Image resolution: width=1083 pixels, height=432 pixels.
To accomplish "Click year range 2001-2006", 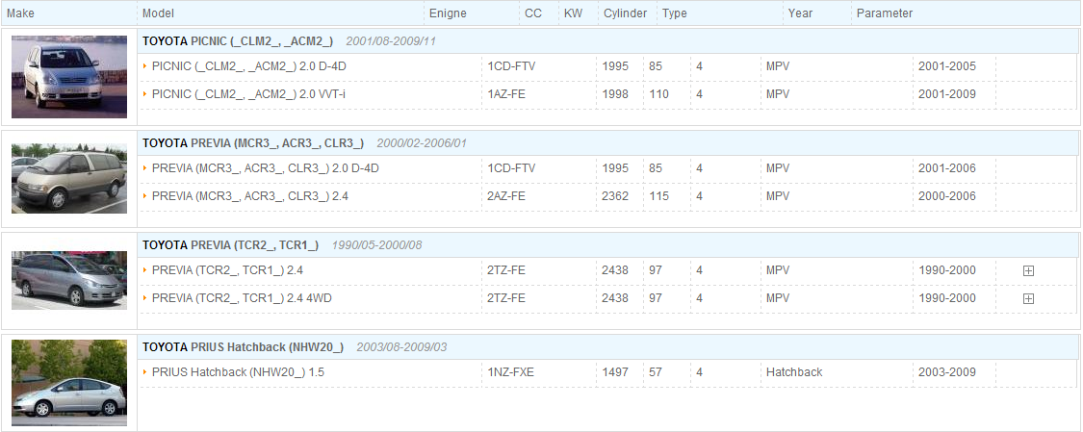I will click(x=947, y=168).
